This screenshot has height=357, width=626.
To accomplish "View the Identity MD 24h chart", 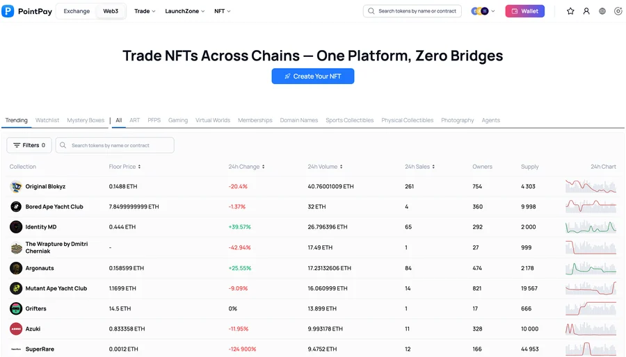I will click(x=591, y=226).
